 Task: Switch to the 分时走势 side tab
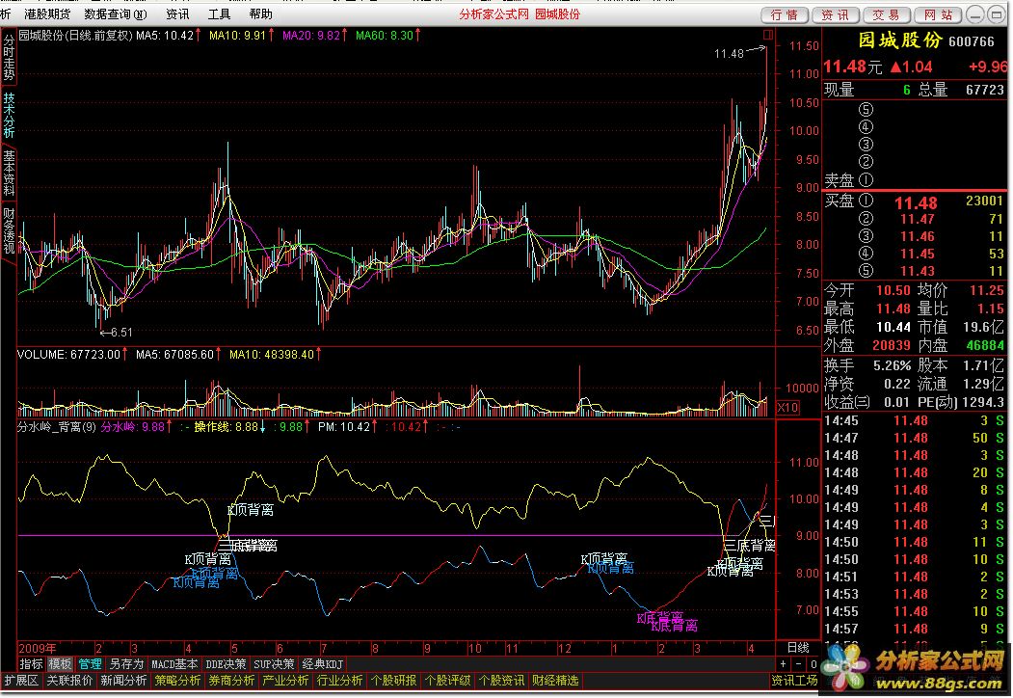coord(9,57)
